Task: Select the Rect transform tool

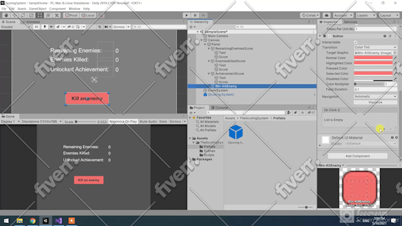Action: pos(40,15)
